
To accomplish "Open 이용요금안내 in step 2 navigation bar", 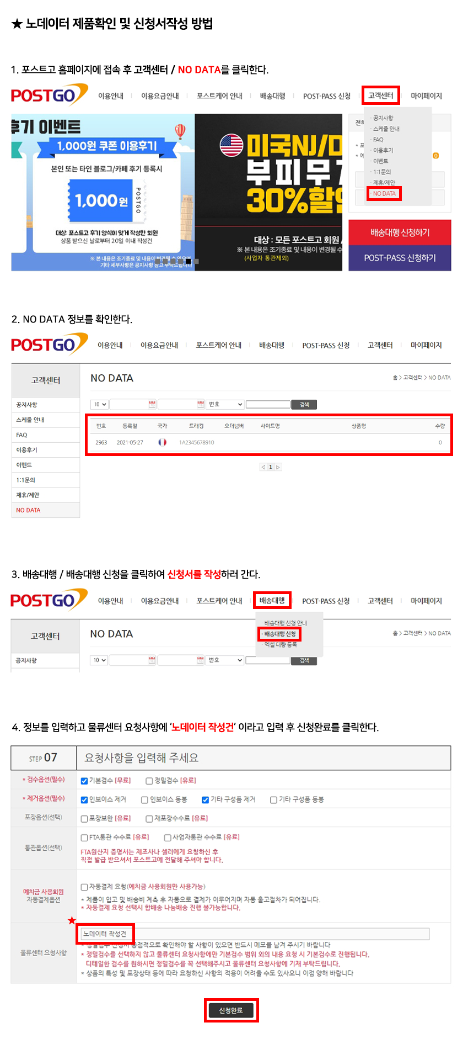I will click(159, 346).
